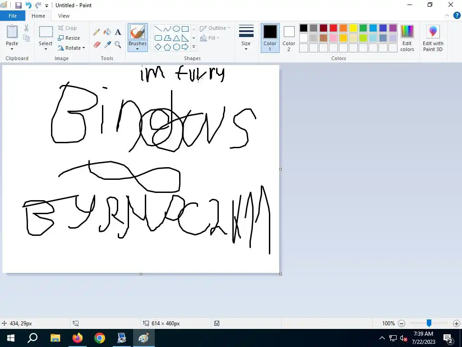Click the Resize button

[69, 38]
